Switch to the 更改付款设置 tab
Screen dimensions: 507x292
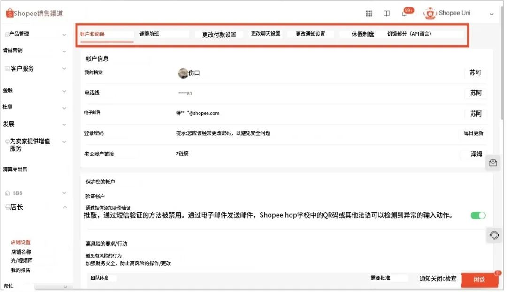pyautogui.click(x=219, y=35)
